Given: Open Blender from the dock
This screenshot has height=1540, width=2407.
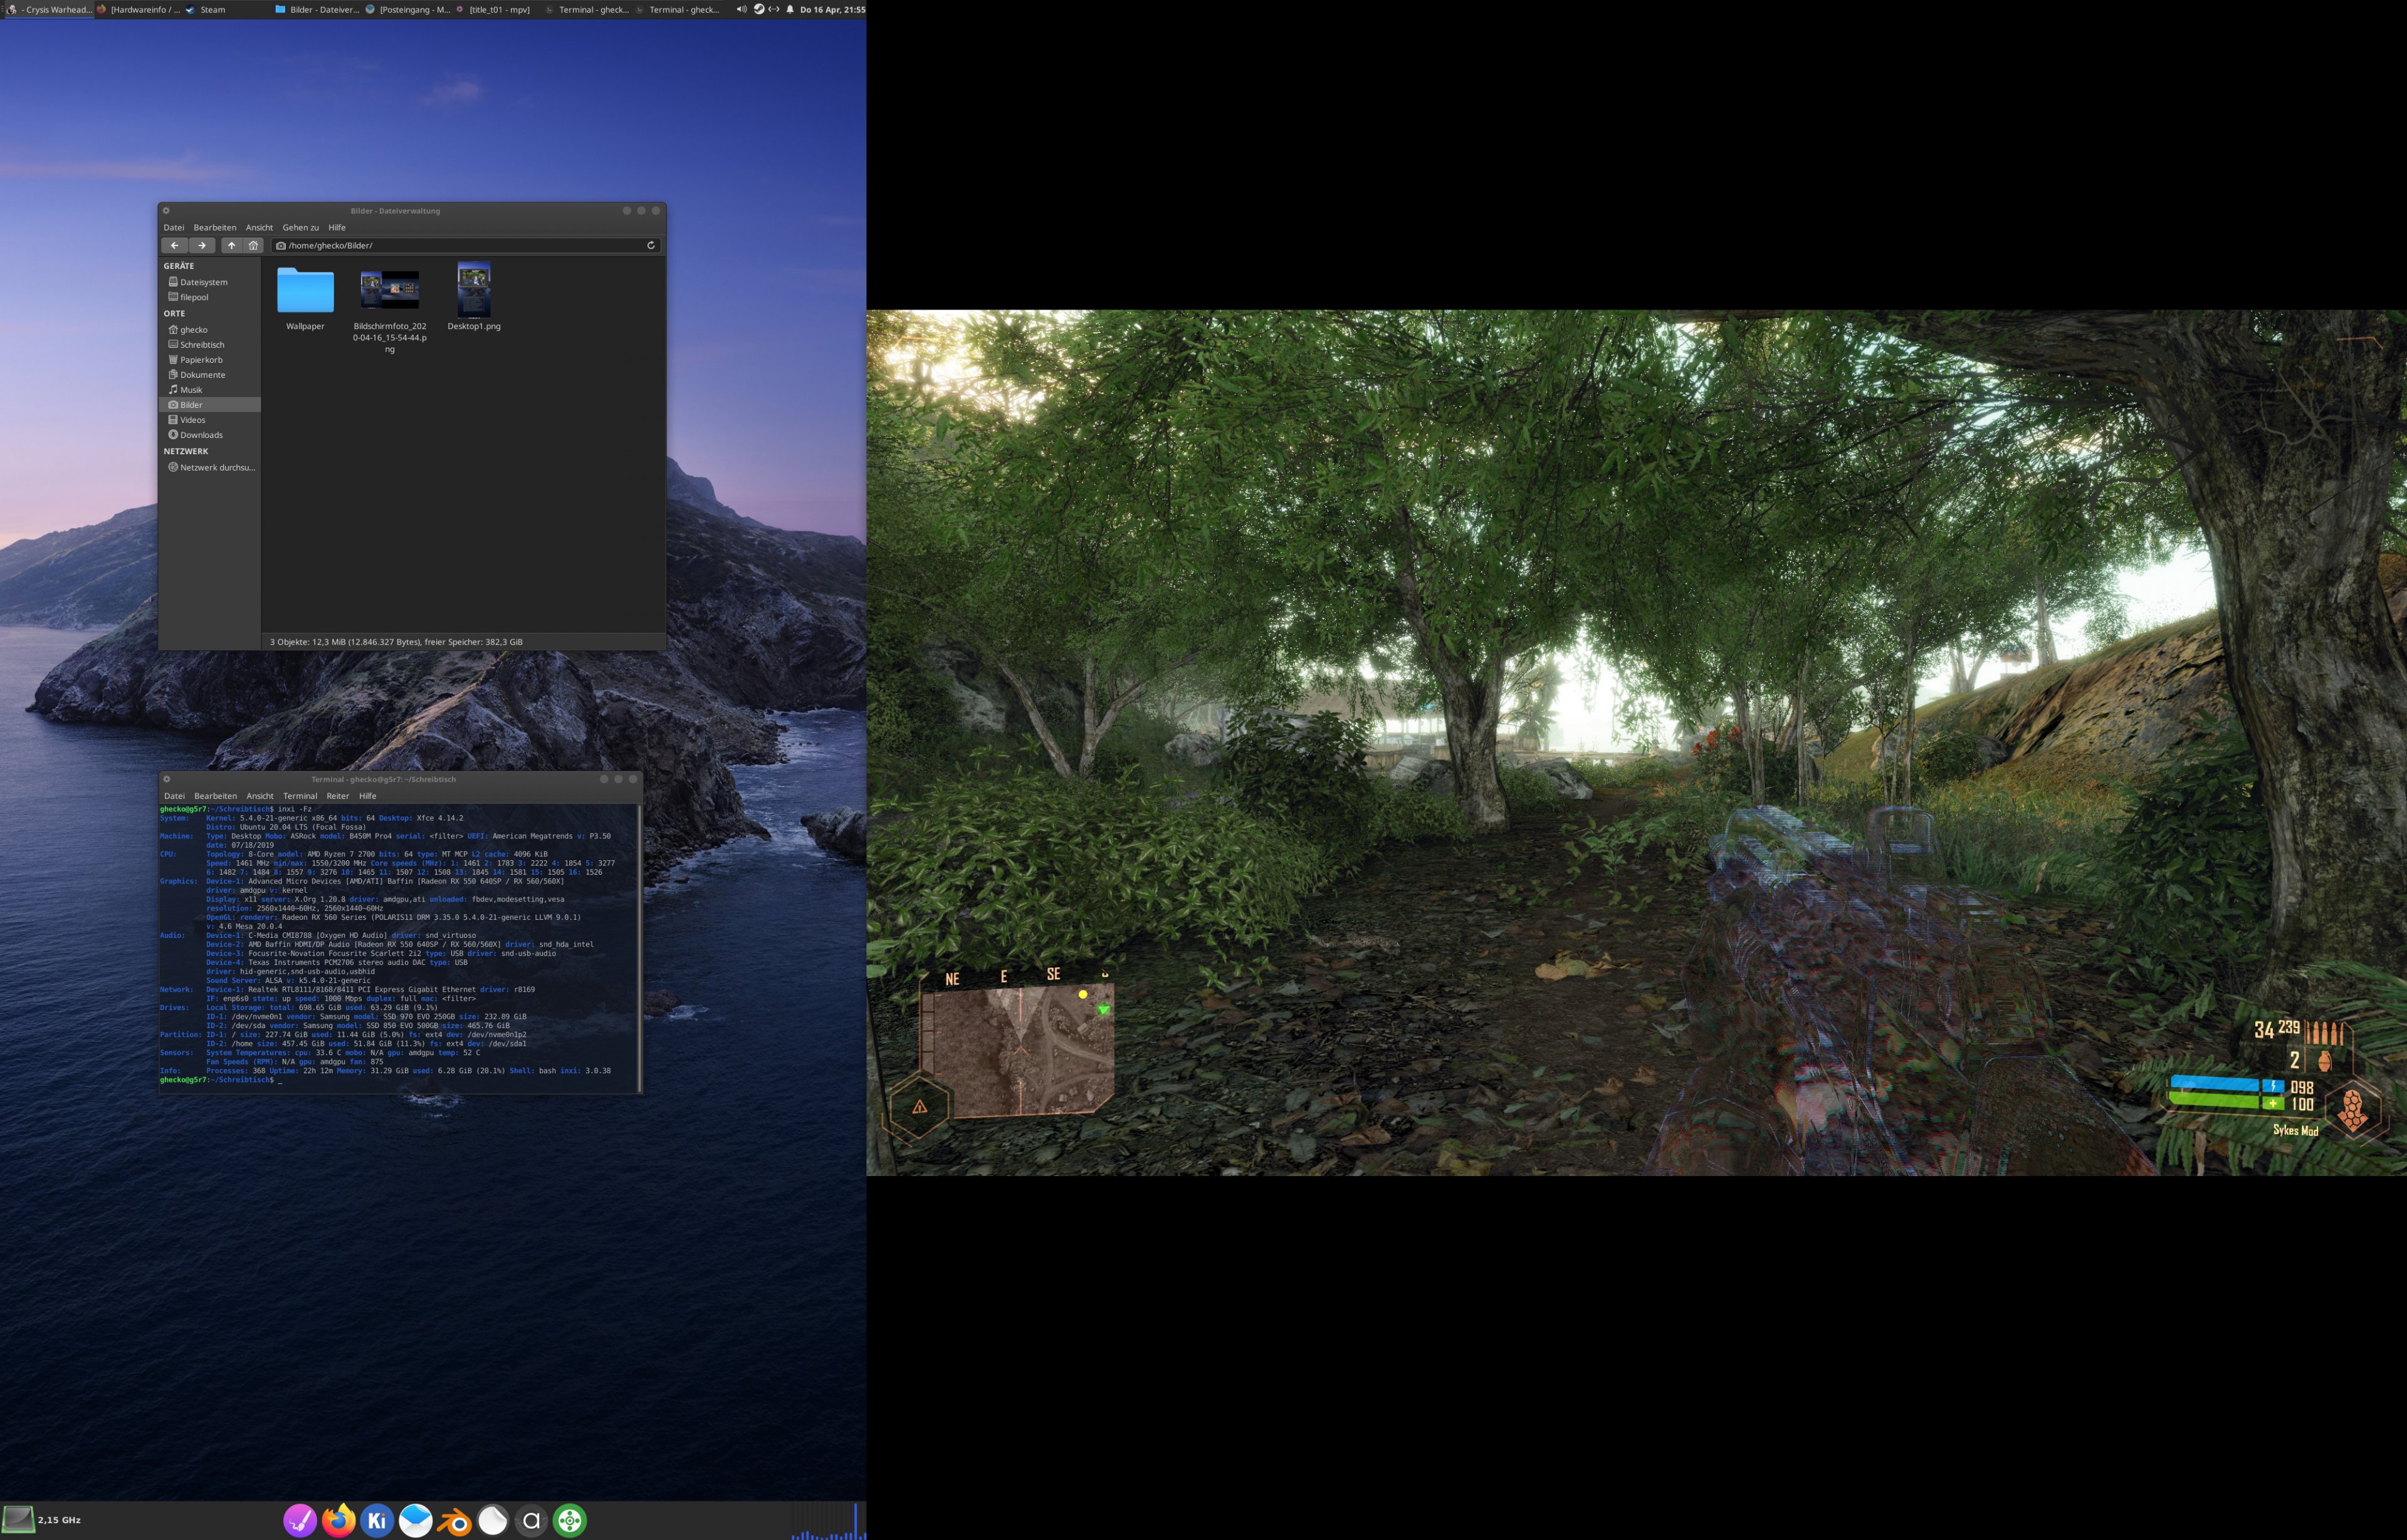Looking at the screenshot, I should click(x=454, y=1520).
